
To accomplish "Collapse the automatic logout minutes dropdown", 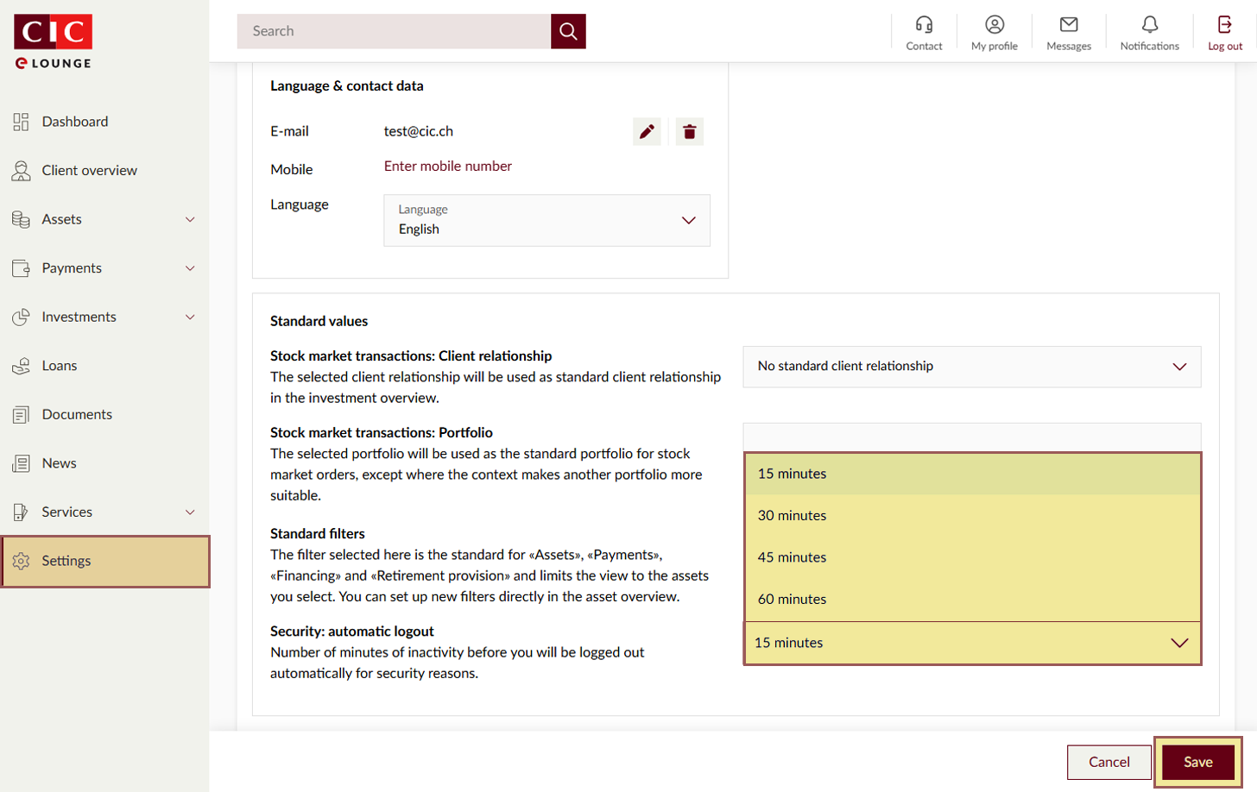I will (1178, 643).
